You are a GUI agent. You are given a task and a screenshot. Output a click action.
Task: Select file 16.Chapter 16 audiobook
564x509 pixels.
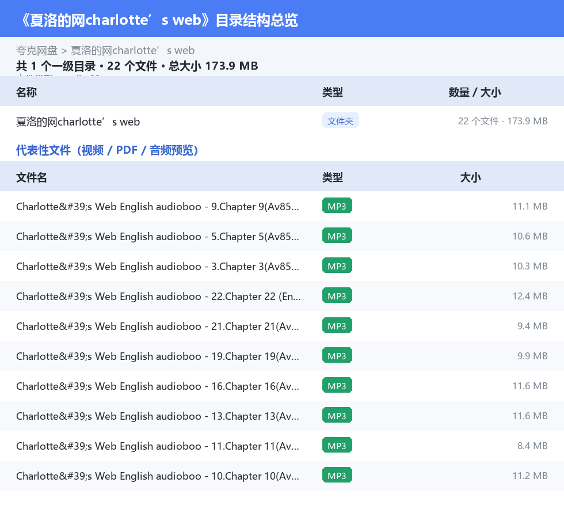coord(158,386)
